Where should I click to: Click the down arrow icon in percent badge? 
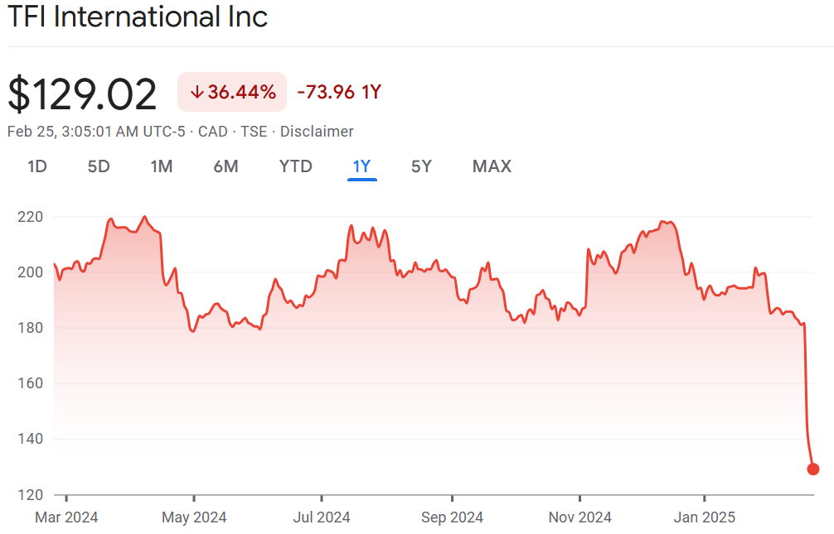(x=196, y=93)
